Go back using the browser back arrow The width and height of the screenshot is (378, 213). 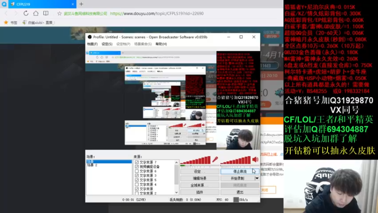point(6,13)
